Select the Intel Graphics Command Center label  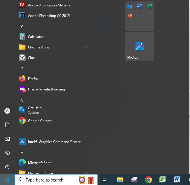pyautogui.click(x=54, y=142)
